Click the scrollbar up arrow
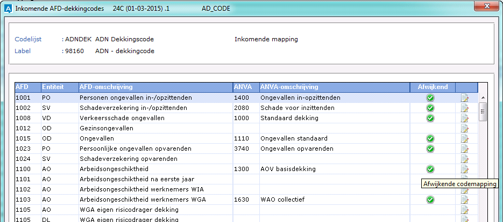 click(483, 98)
